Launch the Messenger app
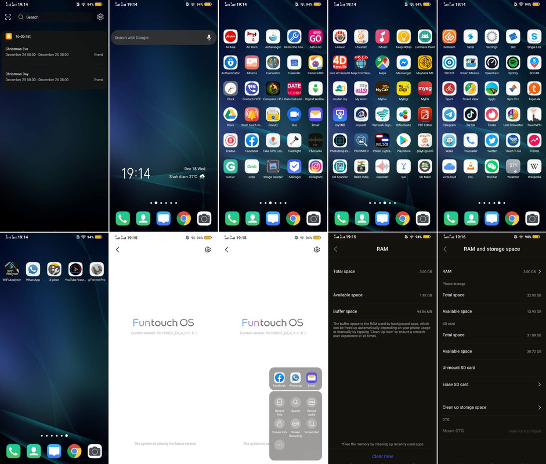The width and height of the screenshot is (546, 464). pyautogui.click(x=404, y=63)
